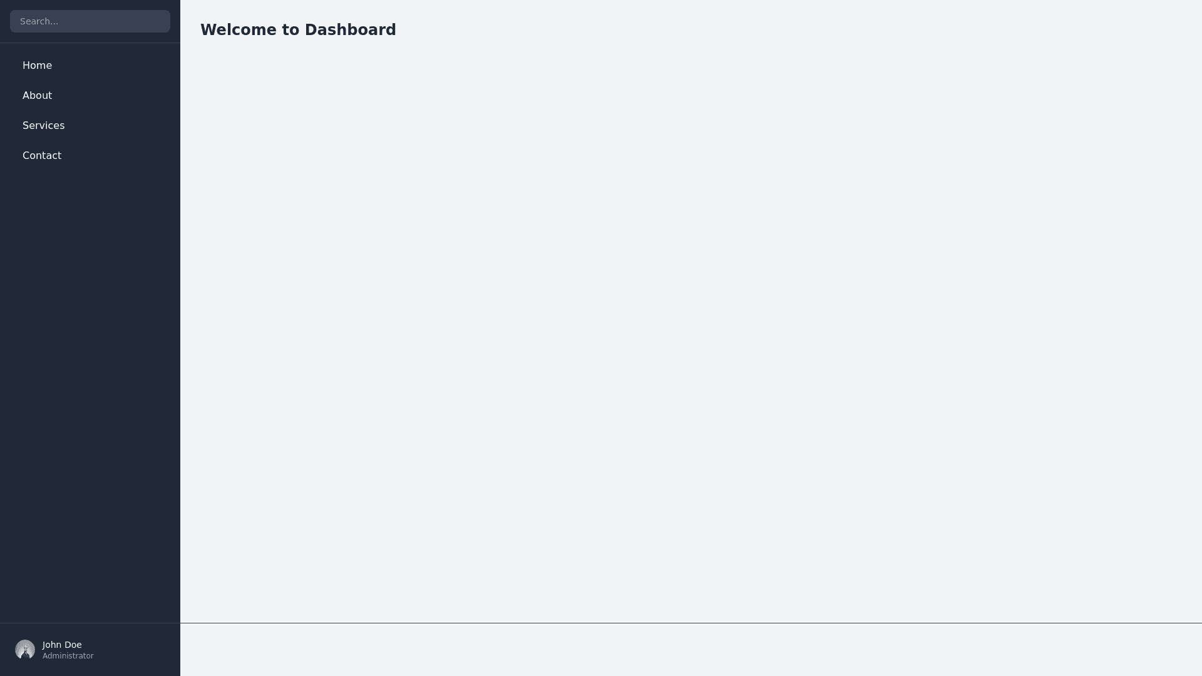The image size is (1202, 676).
Task: Open the Contact navigation link
Action: [42, 156]
